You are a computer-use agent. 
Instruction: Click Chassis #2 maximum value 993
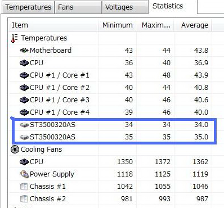click(x=164, y=199)
